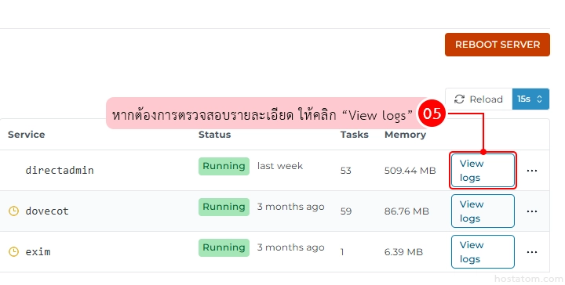Screen dimensions: 565x285
Task: Click the 'last week' uptime text
Action: [x=280, y=166]
